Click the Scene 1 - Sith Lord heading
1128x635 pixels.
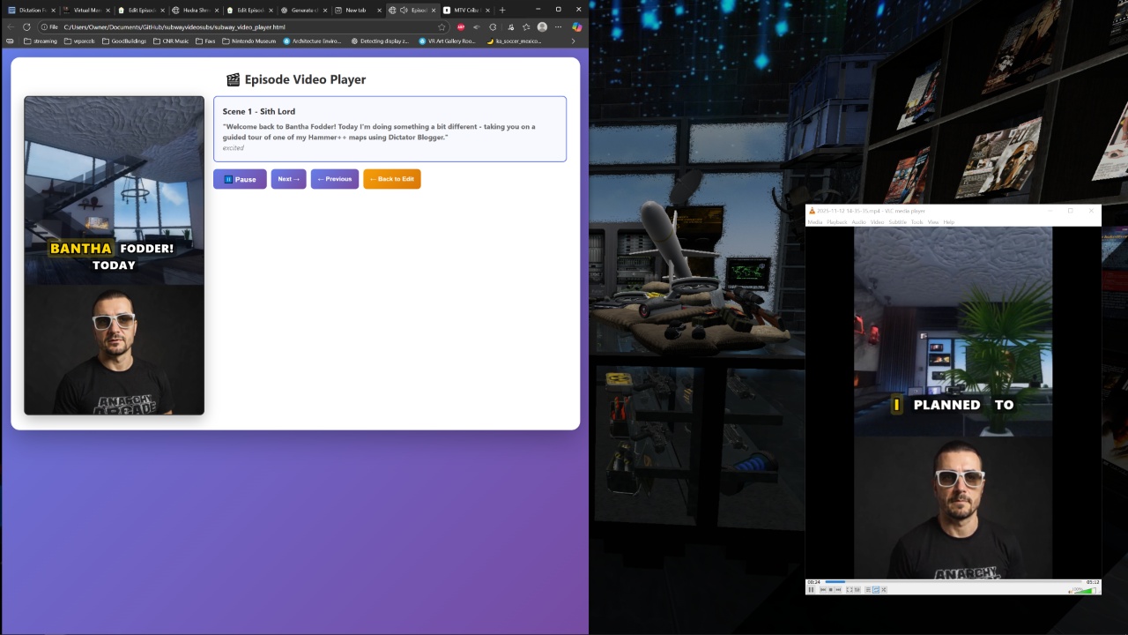[x=259, y=112]
